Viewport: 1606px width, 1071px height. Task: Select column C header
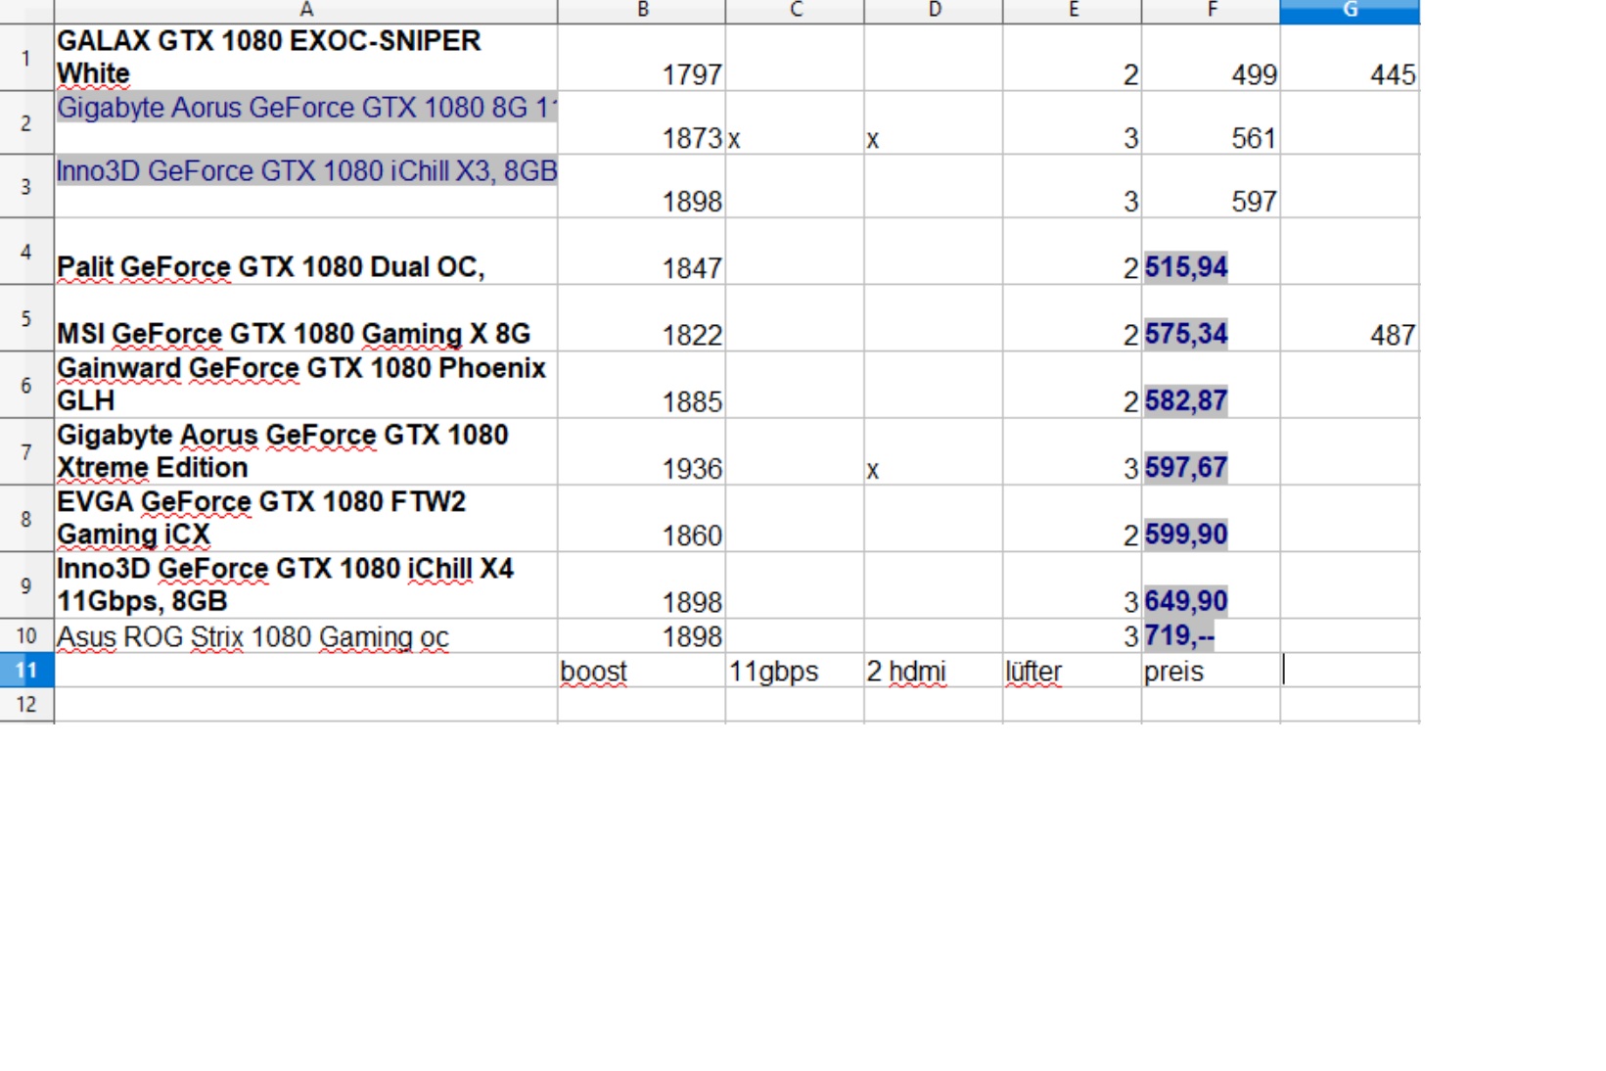pos(795,11)
